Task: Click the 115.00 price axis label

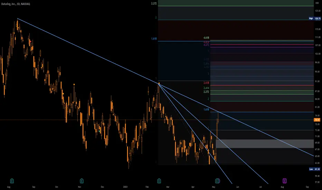Action: click(x=318, y=29)
